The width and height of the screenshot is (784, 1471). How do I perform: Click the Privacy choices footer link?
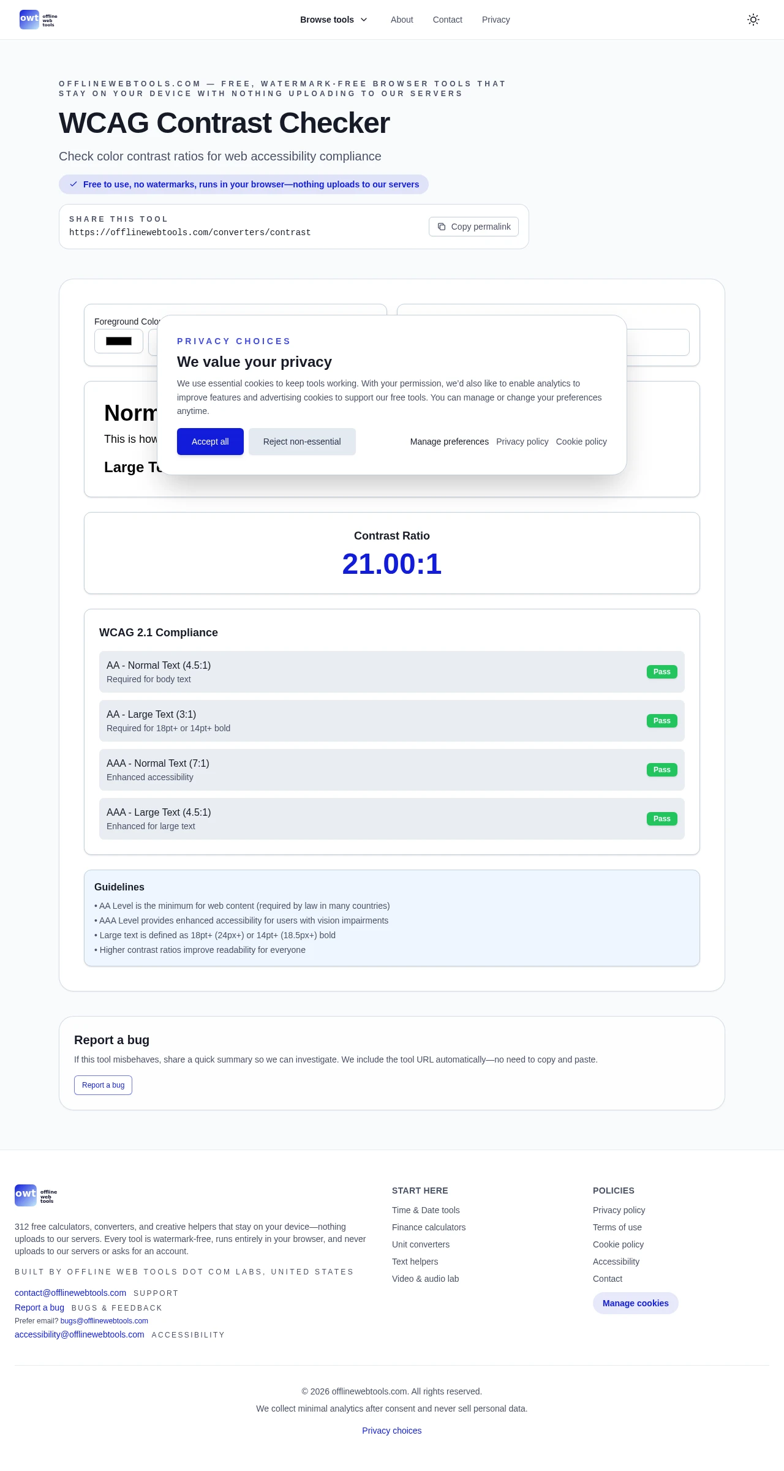(391, 1431)
